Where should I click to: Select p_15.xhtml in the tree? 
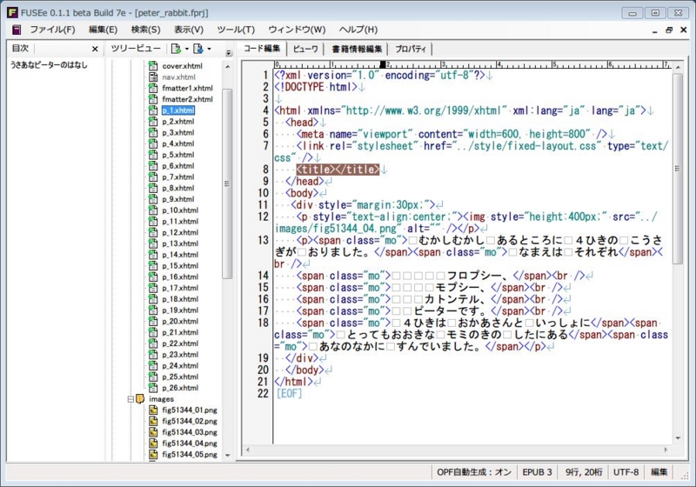180,266
